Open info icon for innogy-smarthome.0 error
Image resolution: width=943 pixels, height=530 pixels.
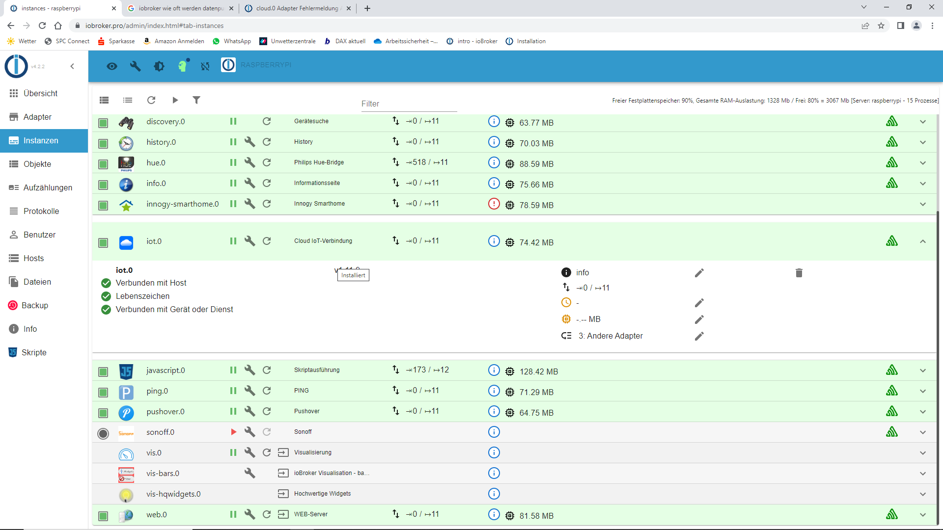click(494, 204)
